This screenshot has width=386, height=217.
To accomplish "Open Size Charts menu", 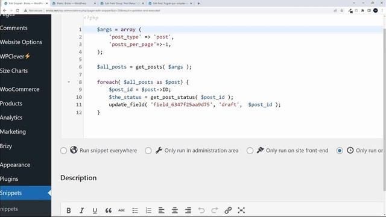I will [x=14, y=71].
